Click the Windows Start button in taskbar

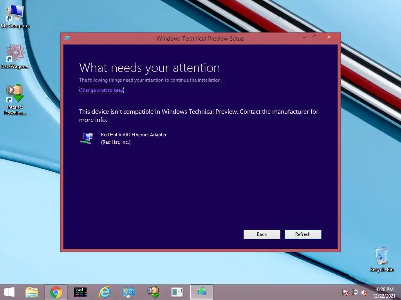tap(9, 292)
